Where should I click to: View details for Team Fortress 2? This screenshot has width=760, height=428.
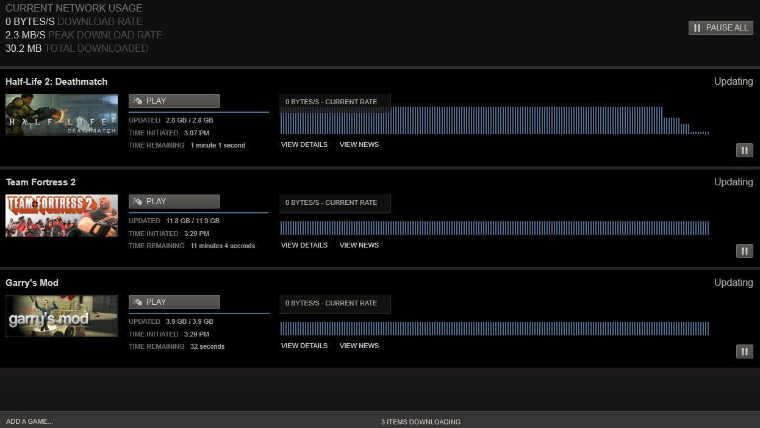304,245
